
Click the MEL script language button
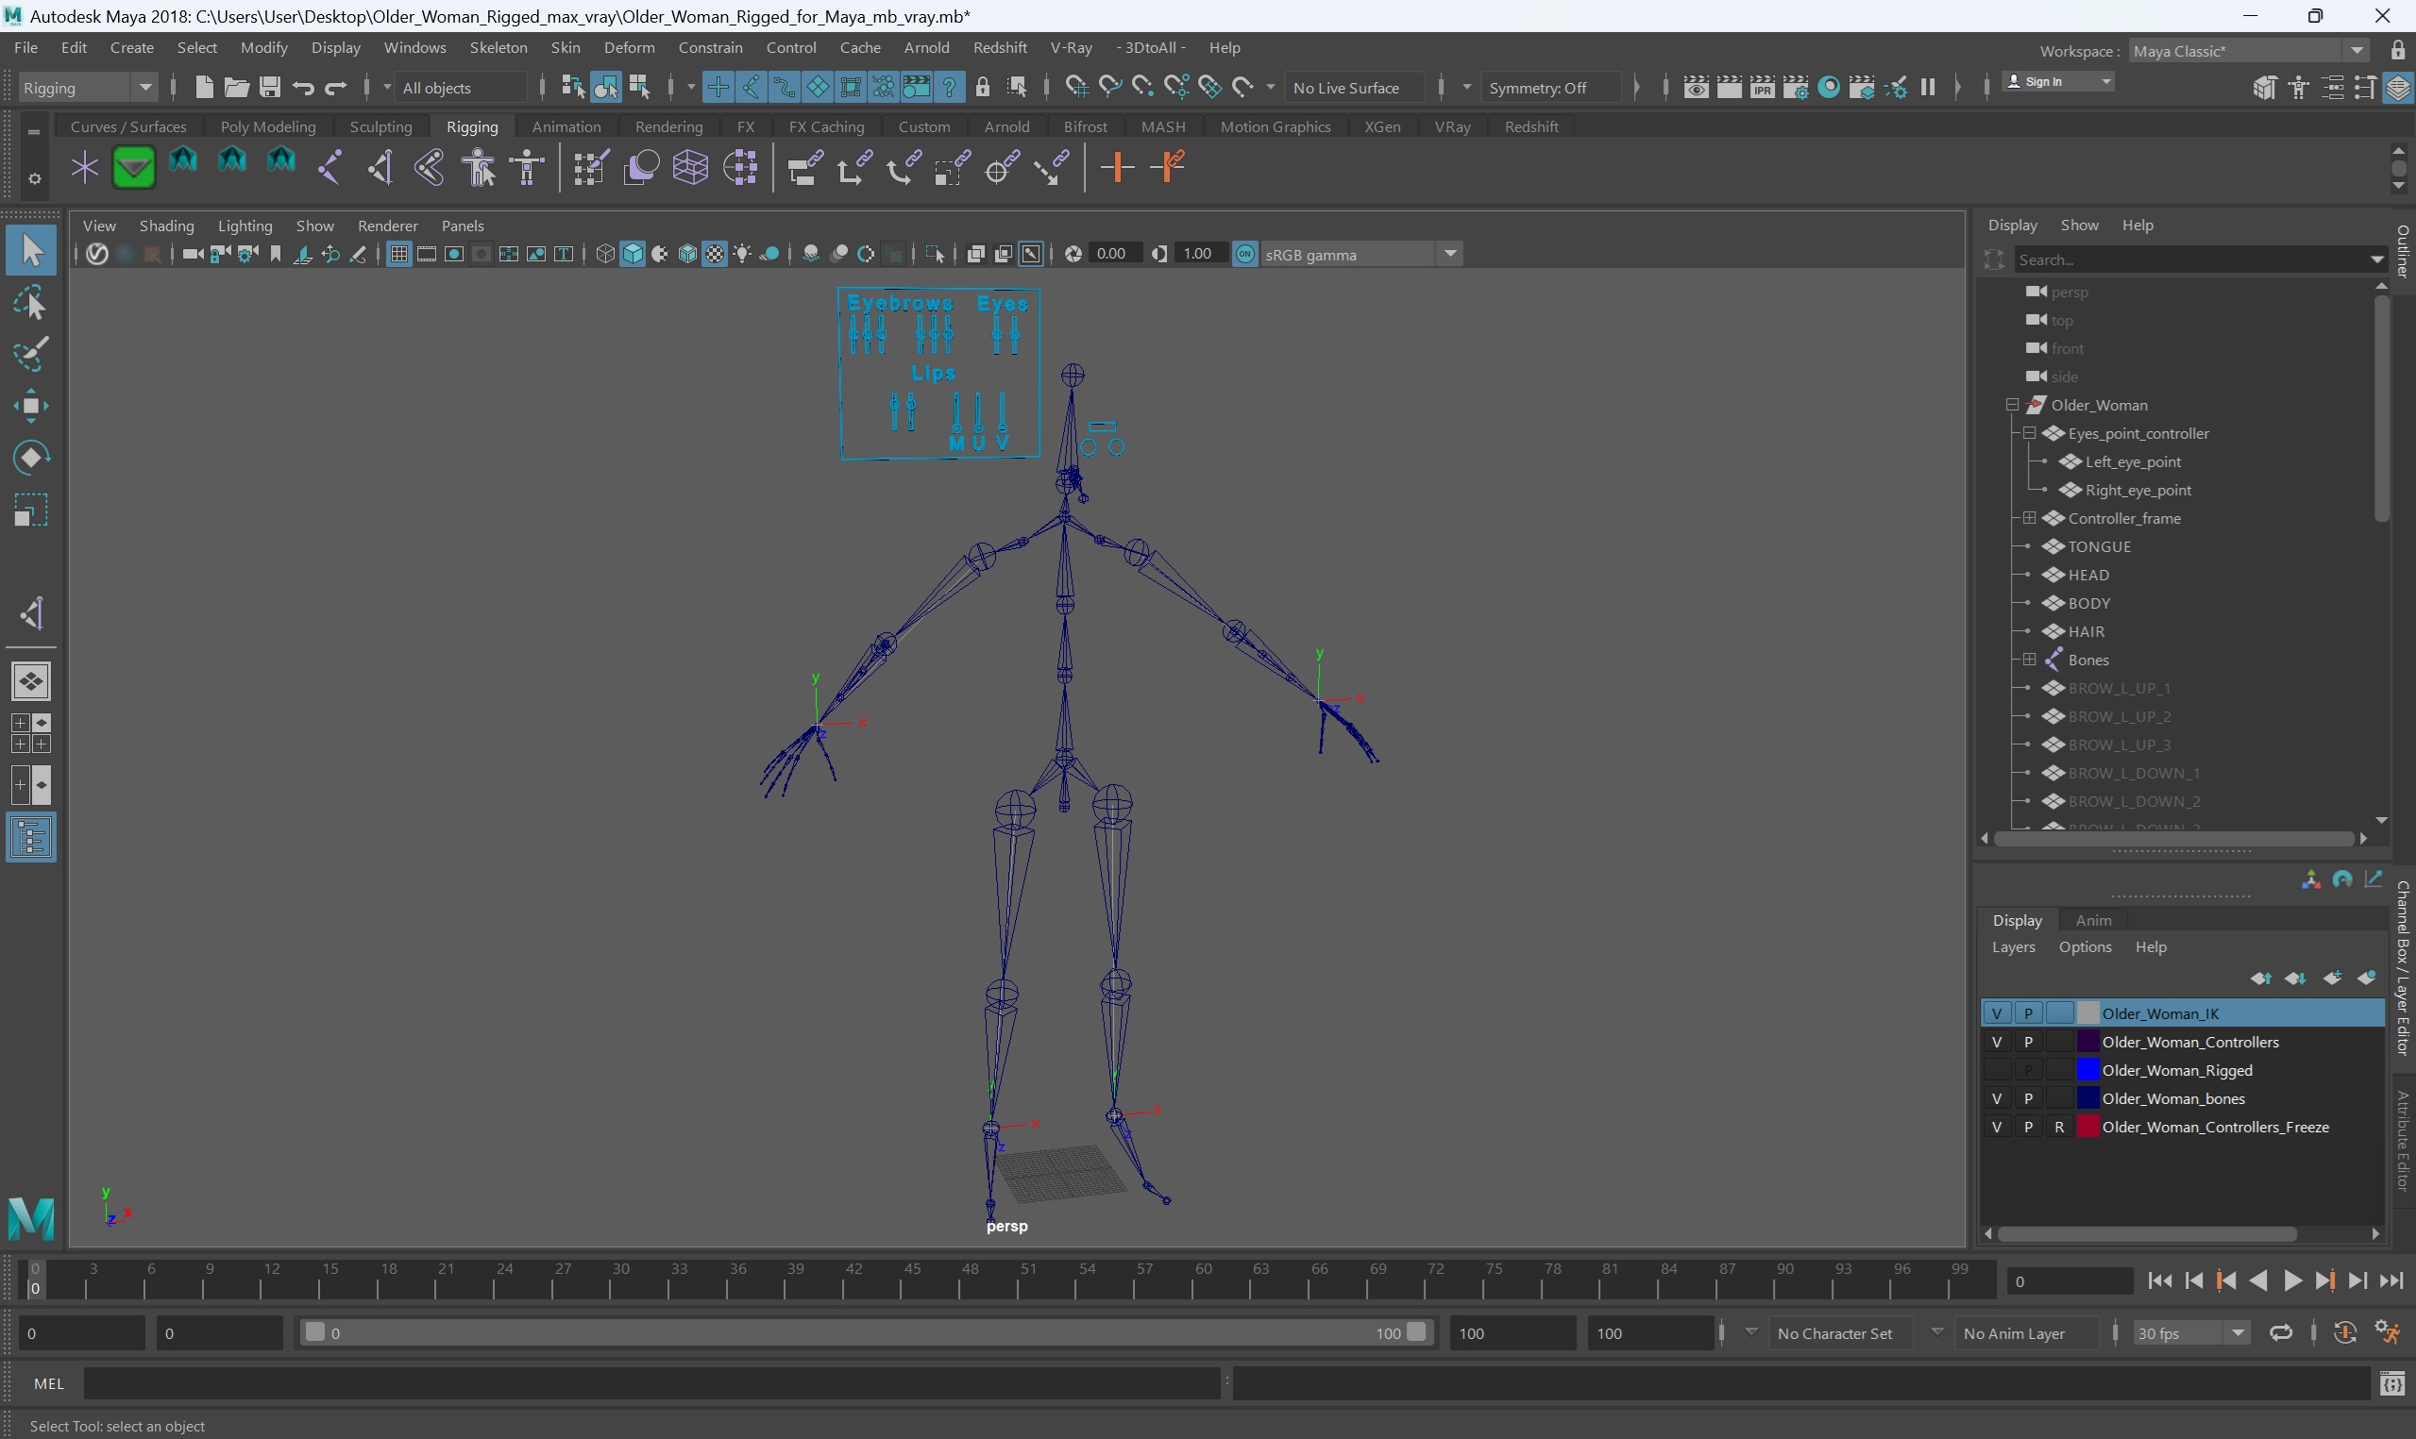48,1383
